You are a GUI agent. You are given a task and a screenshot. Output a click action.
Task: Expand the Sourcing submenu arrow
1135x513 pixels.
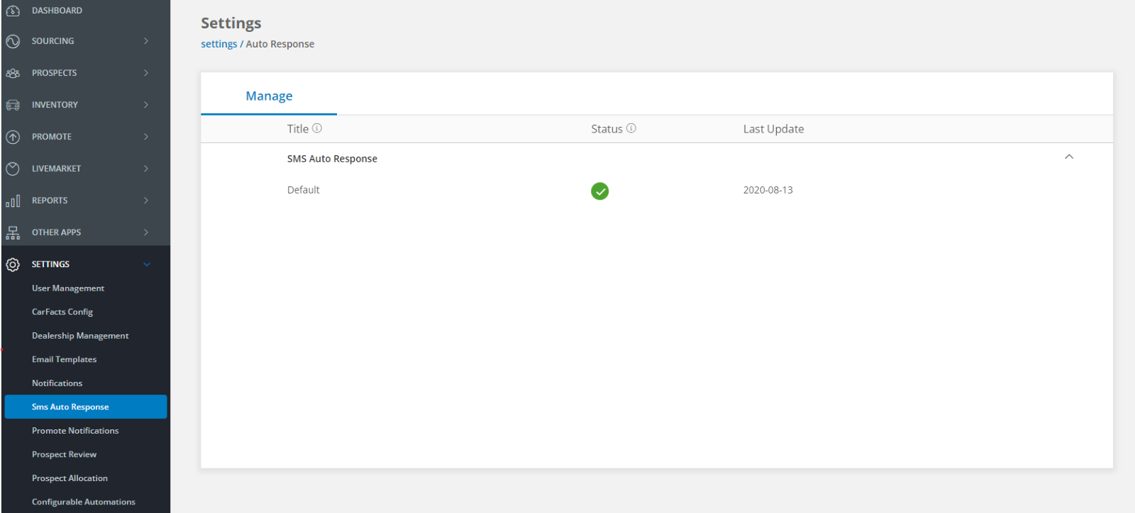tap(146, 41)
